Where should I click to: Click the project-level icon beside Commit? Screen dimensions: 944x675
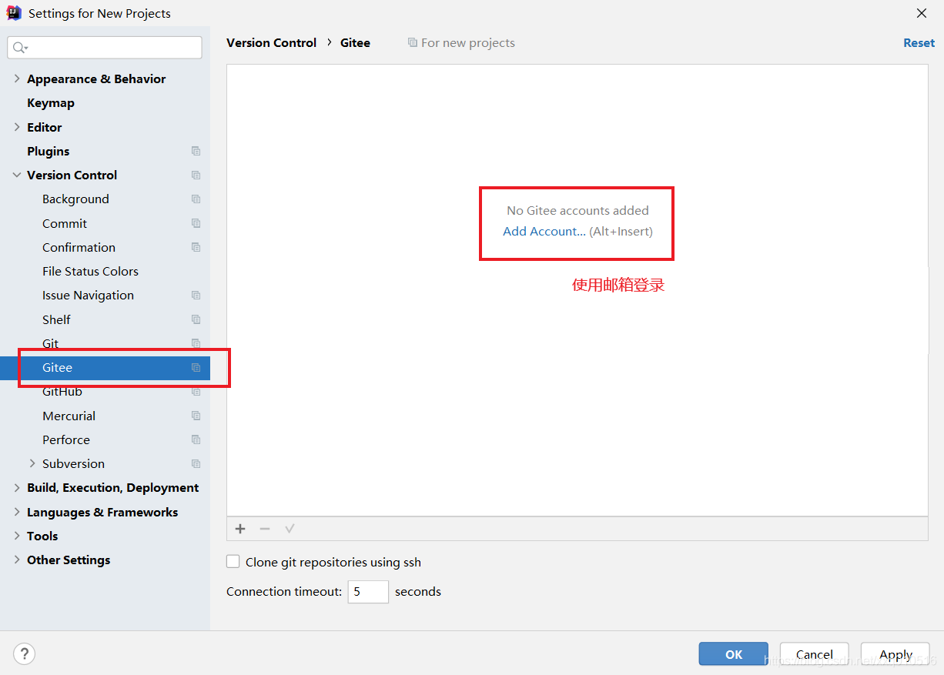(196, 223)
